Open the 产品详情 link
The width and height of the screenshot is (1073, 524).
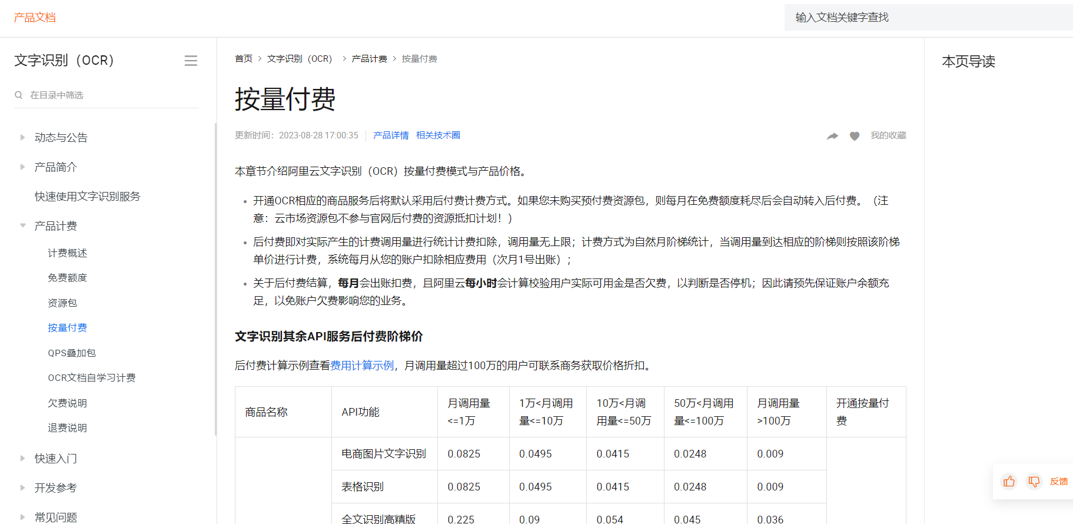(391, 135)
